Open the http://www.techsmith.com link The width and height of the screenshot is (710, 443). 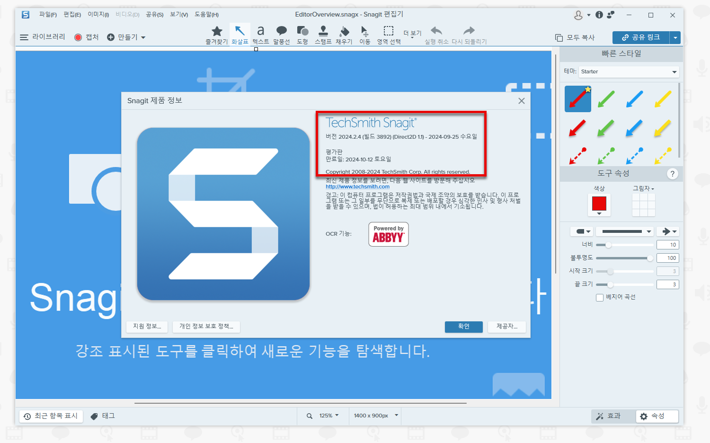(357, 186)
